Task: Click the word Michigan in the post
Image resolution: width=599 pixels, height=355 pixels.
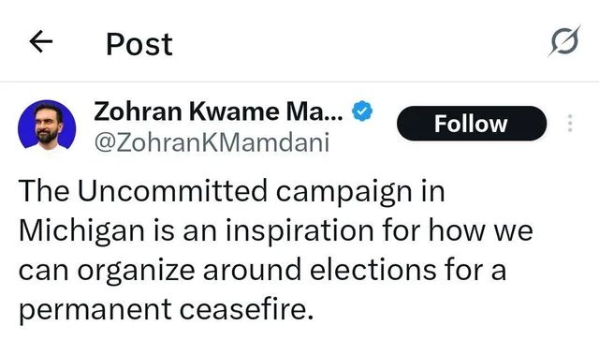Action: [81, 231]
